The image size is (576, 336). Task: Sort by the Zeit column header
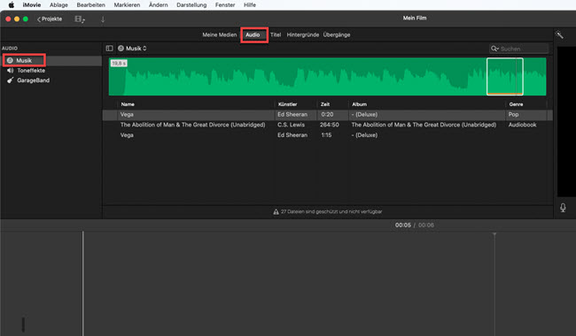pos(325,104)
